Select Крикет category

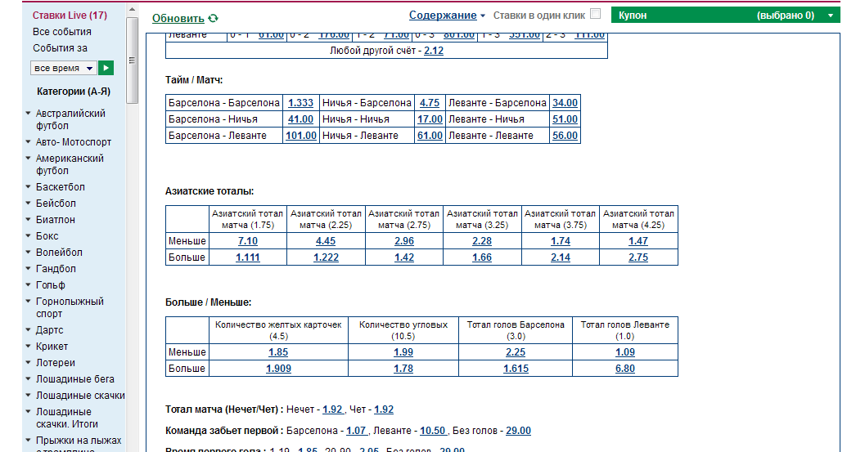tap(52, 347)
